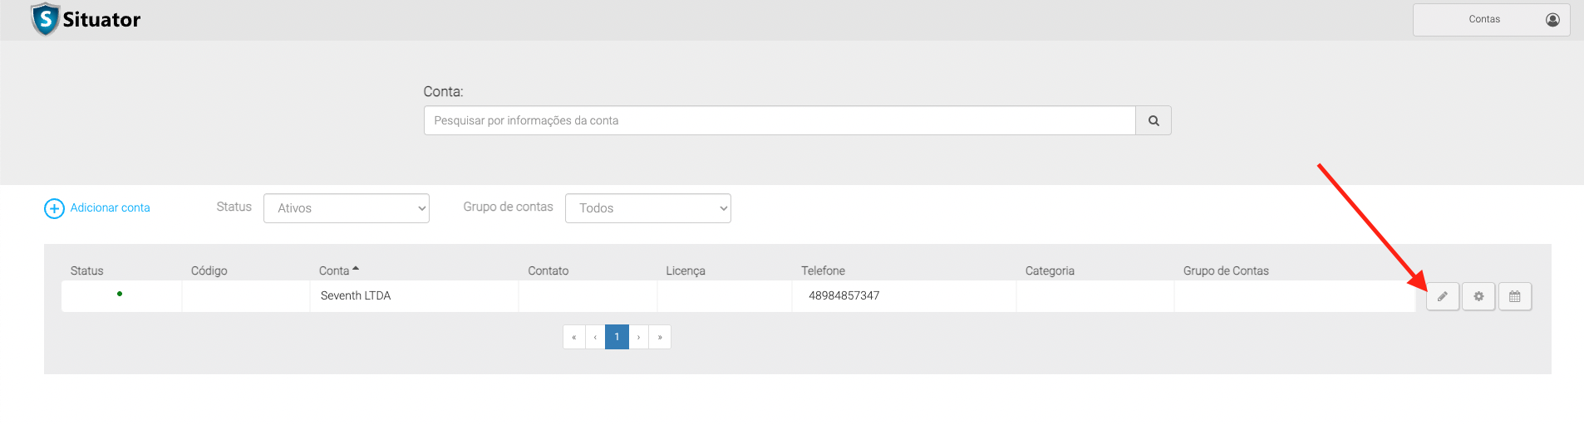This screenshot has height=424, width=1584.
Task: Open the gear settings icon in account row
Action: (x=1478, y=296)
